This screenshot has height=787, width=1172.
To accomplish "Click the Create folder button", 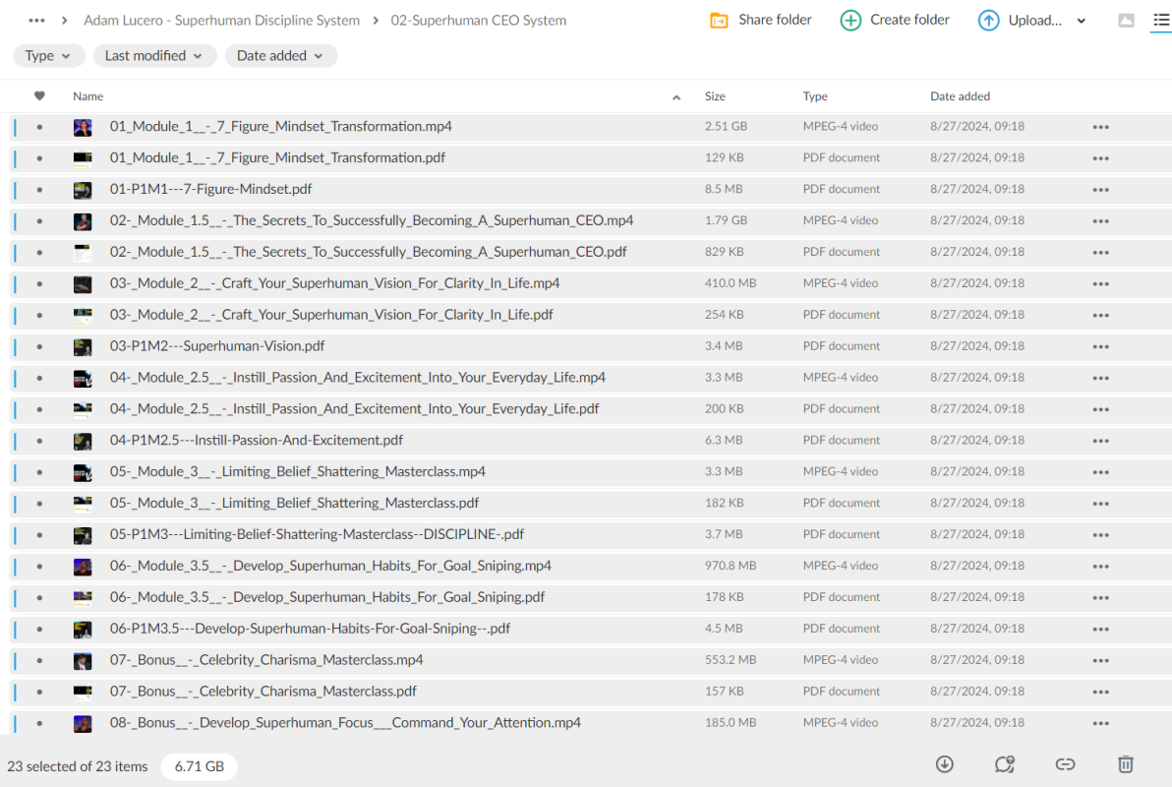I will 895,21.
